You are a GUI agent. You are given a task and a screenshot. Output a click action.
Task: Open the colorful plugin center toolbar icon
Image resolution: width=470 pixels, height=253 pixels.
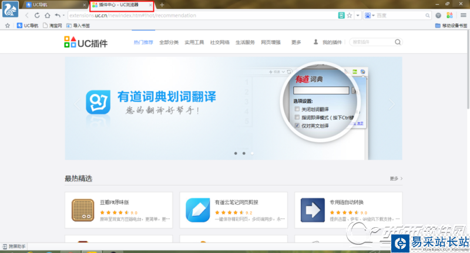pyautogui.click(x=449, y=15)
